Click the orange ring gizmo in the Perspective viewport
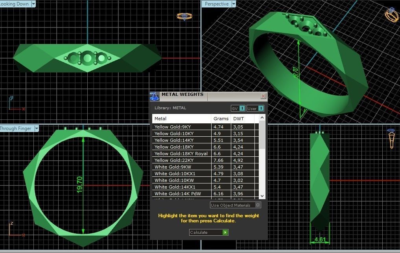Screen dimensions: 400x253 tap(391, 16)
